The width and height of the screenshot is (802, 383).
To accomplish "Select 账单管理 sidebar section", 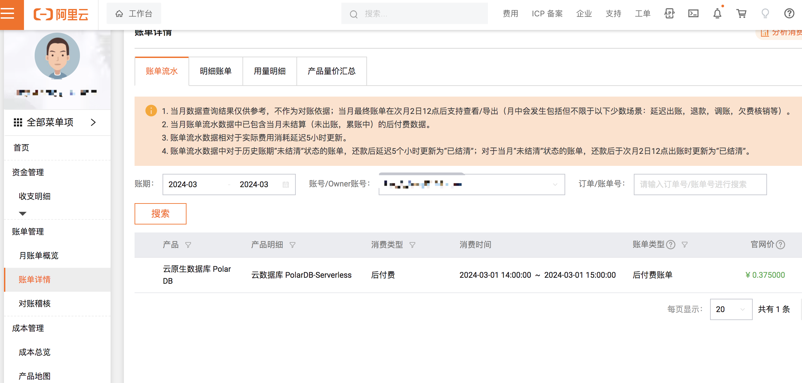I will coord(28,231).
